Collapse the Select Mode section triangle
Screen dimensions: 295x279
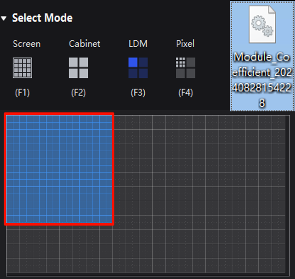pos(4,18)
